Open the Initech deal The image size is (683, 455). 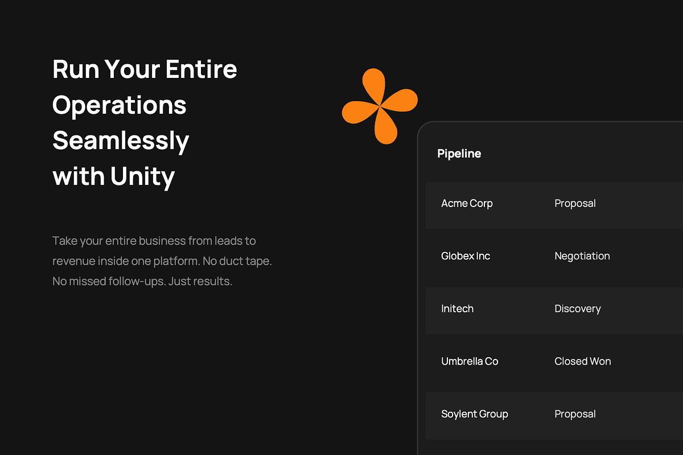(457, 309)
